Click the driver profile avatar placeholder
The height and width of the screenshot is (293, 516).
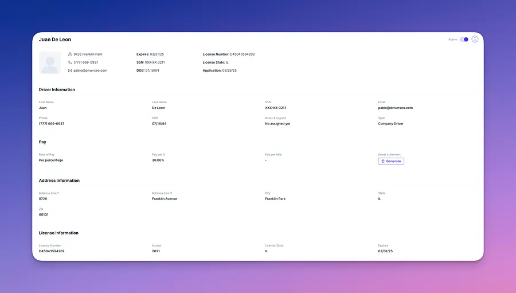point(50,62)
